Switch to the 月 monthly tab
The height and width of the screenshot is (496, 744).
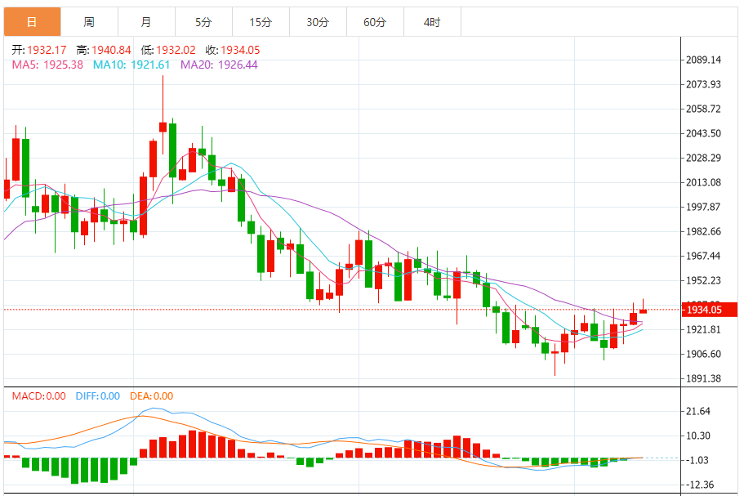pos(147,22)
